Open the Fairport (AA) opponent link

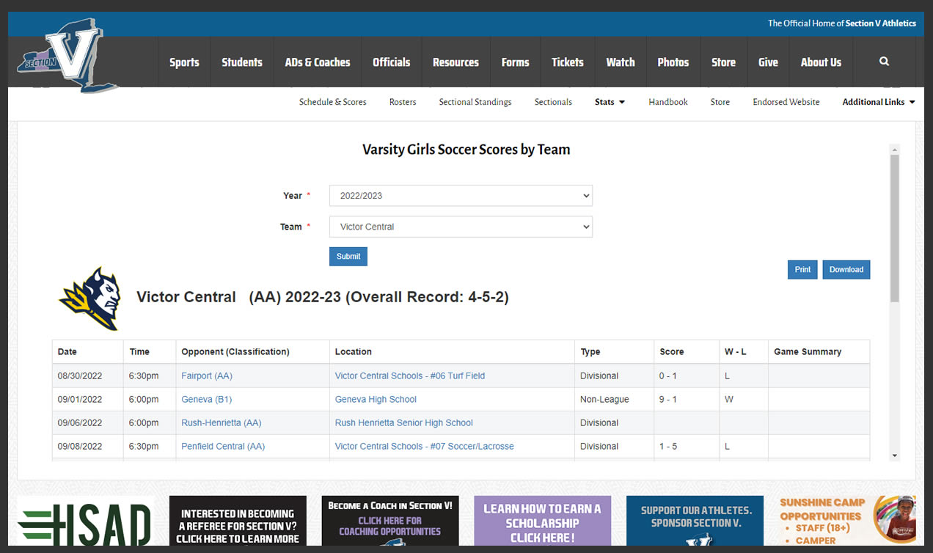pos(207,376)
